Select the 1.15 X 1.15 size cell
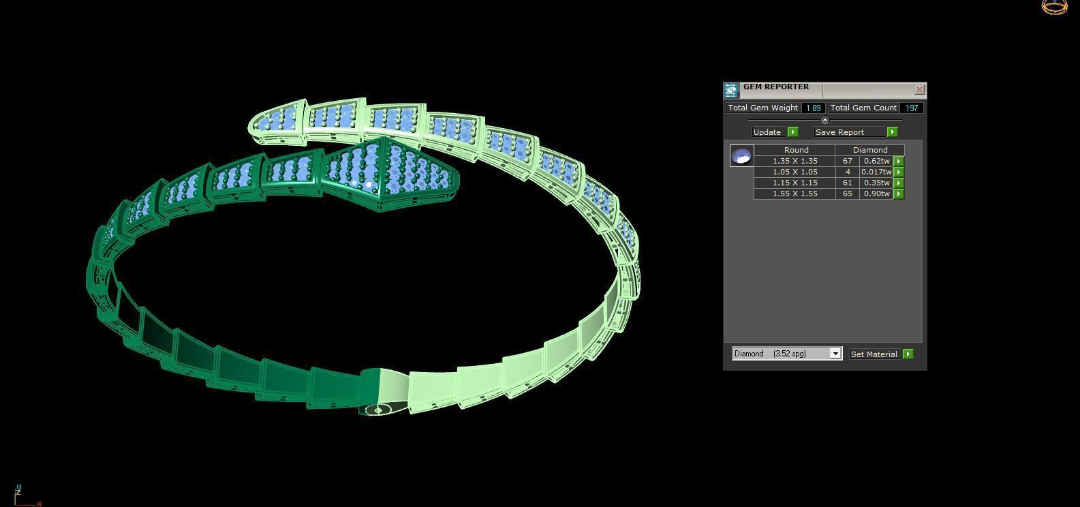The width and height of the screenshot is (1080, 507). pos(794,183)
